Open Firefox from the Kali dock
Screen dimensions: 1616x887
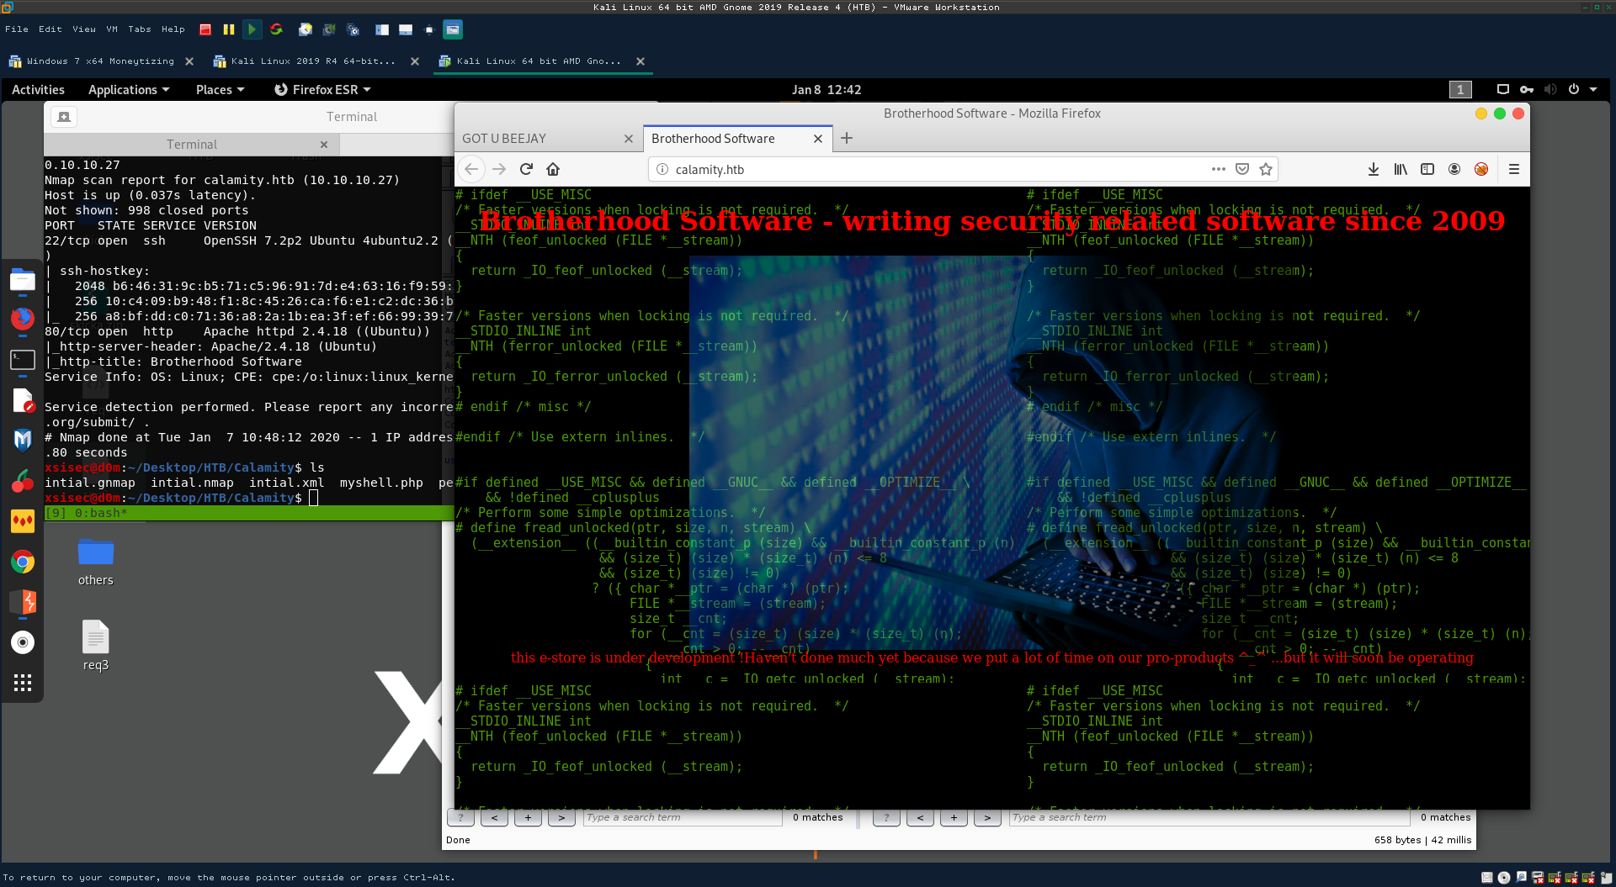(23, 319)
